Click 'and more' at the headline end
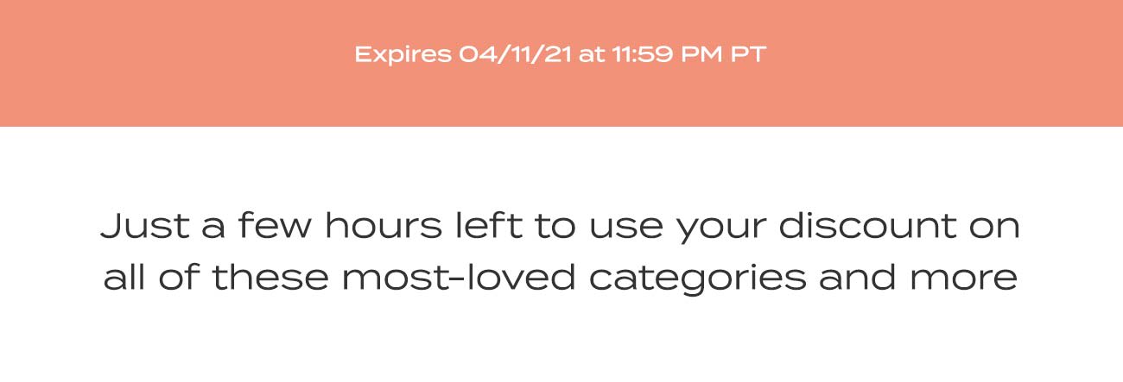The height and width of the screenshot is (382, 1123). coord(919,278)
